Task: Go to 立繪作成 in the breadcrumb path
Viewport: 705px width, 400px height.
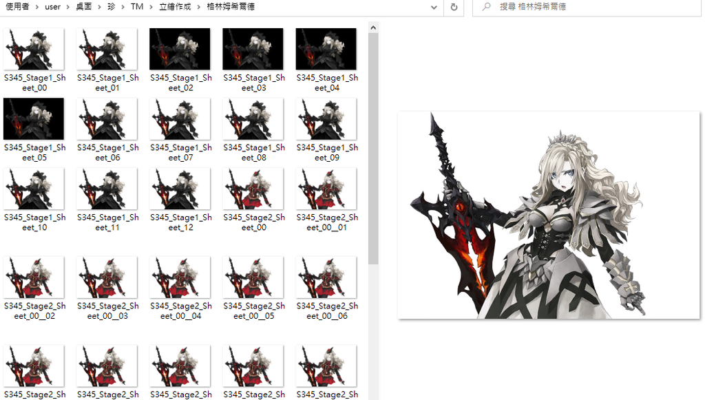Action: [175, 7]
